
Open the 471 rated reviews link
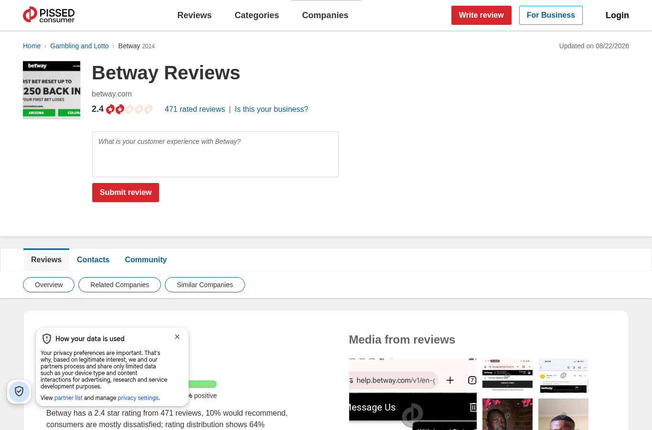click(x=195, y=109)
